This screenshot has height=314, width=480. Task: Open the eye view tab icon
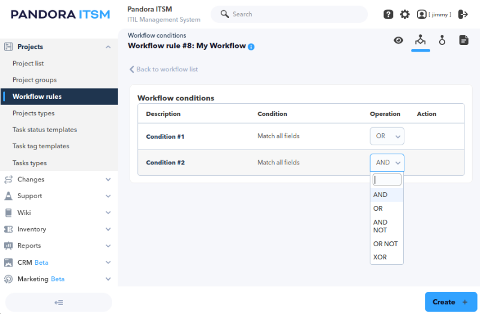pos(398,40)
